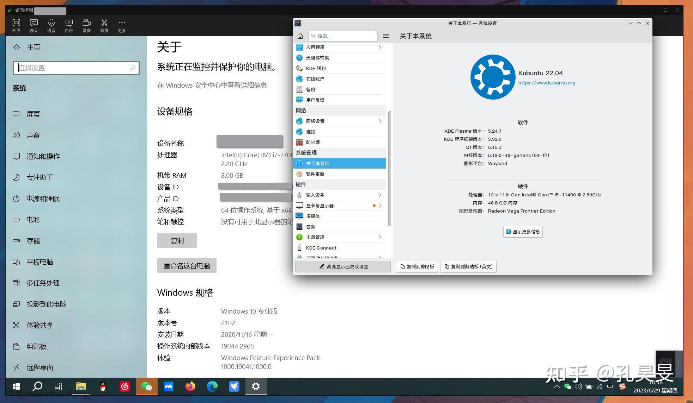
Task: Click the KDE settings home icon
Action: [300, 36]
